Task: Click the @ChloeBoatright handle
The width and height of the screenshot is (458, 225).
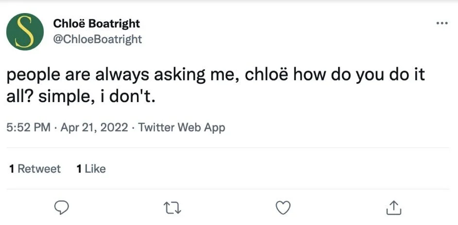Action: [97, 39]
